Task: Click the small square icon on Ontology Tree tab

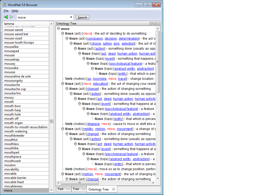Action: [114, 189]
